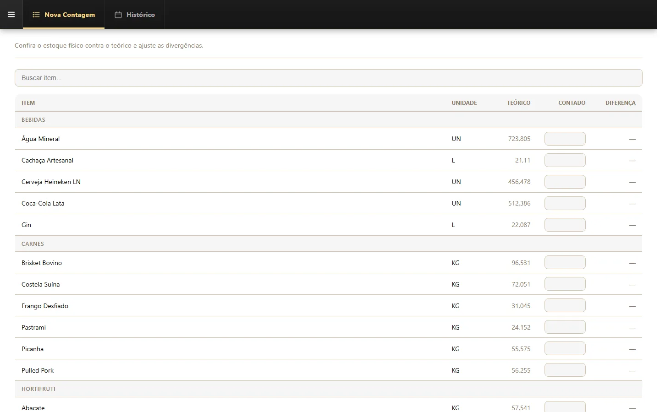Click the TEÓRICO column header
Screen dimensions: 660x412
tap(518, 103)
